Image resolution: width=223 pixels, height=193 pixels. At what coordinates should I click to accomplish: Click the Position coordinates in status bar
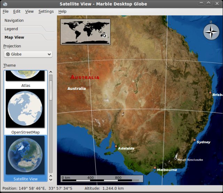[x=37, y=188]
